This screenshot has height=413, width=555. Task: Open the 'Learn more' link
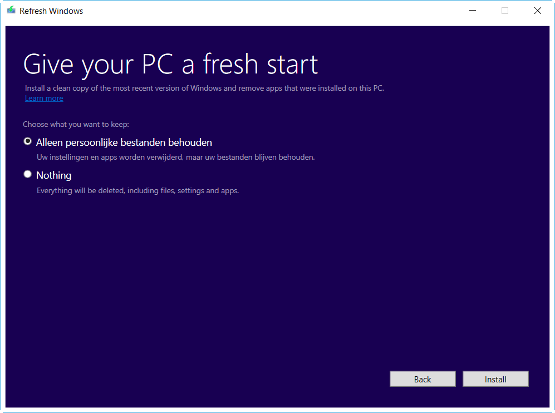pos(44,99)
